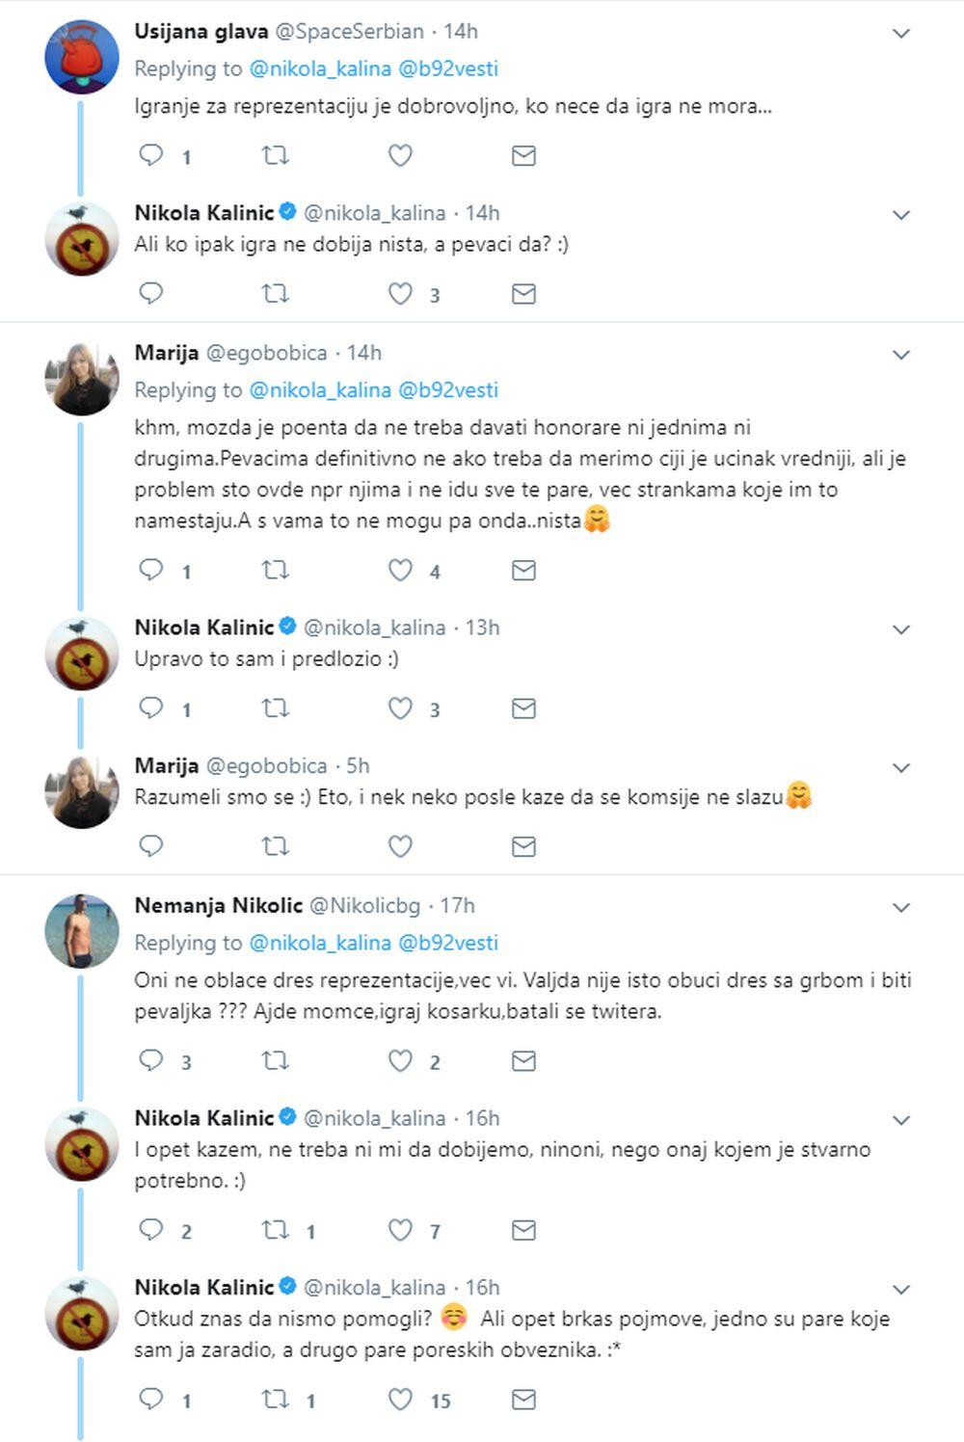Reply to Usijana glava's tweet
Image resolution: width=964 pixels, height=1442 pixels.
pyautogui.click(x=151, y=155)
